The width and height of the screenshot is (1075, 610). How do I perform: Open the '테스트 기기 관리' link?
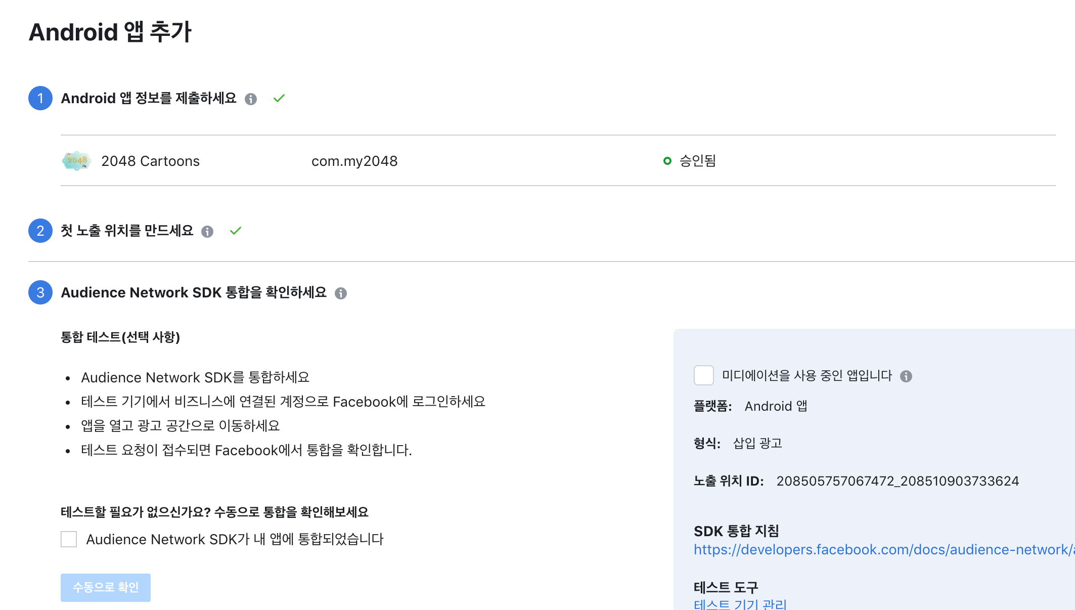click(x=740, y=604)
